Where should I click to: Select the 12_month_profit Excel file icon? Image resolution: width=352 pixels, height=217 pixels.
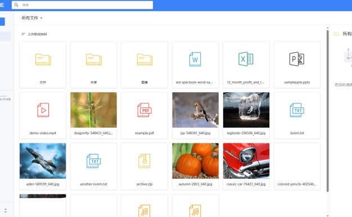click(246, 59)
